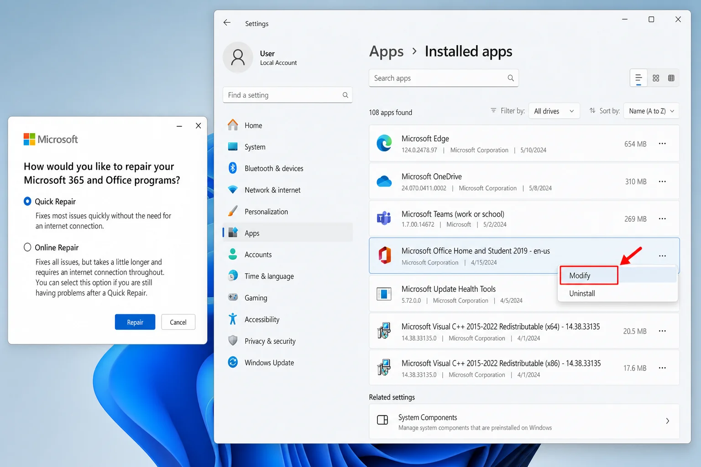This screenshot has height=467, width=701.
Task: Minimize the Office repair dialog
Action: pyautogui.click(x=179, y=126)
